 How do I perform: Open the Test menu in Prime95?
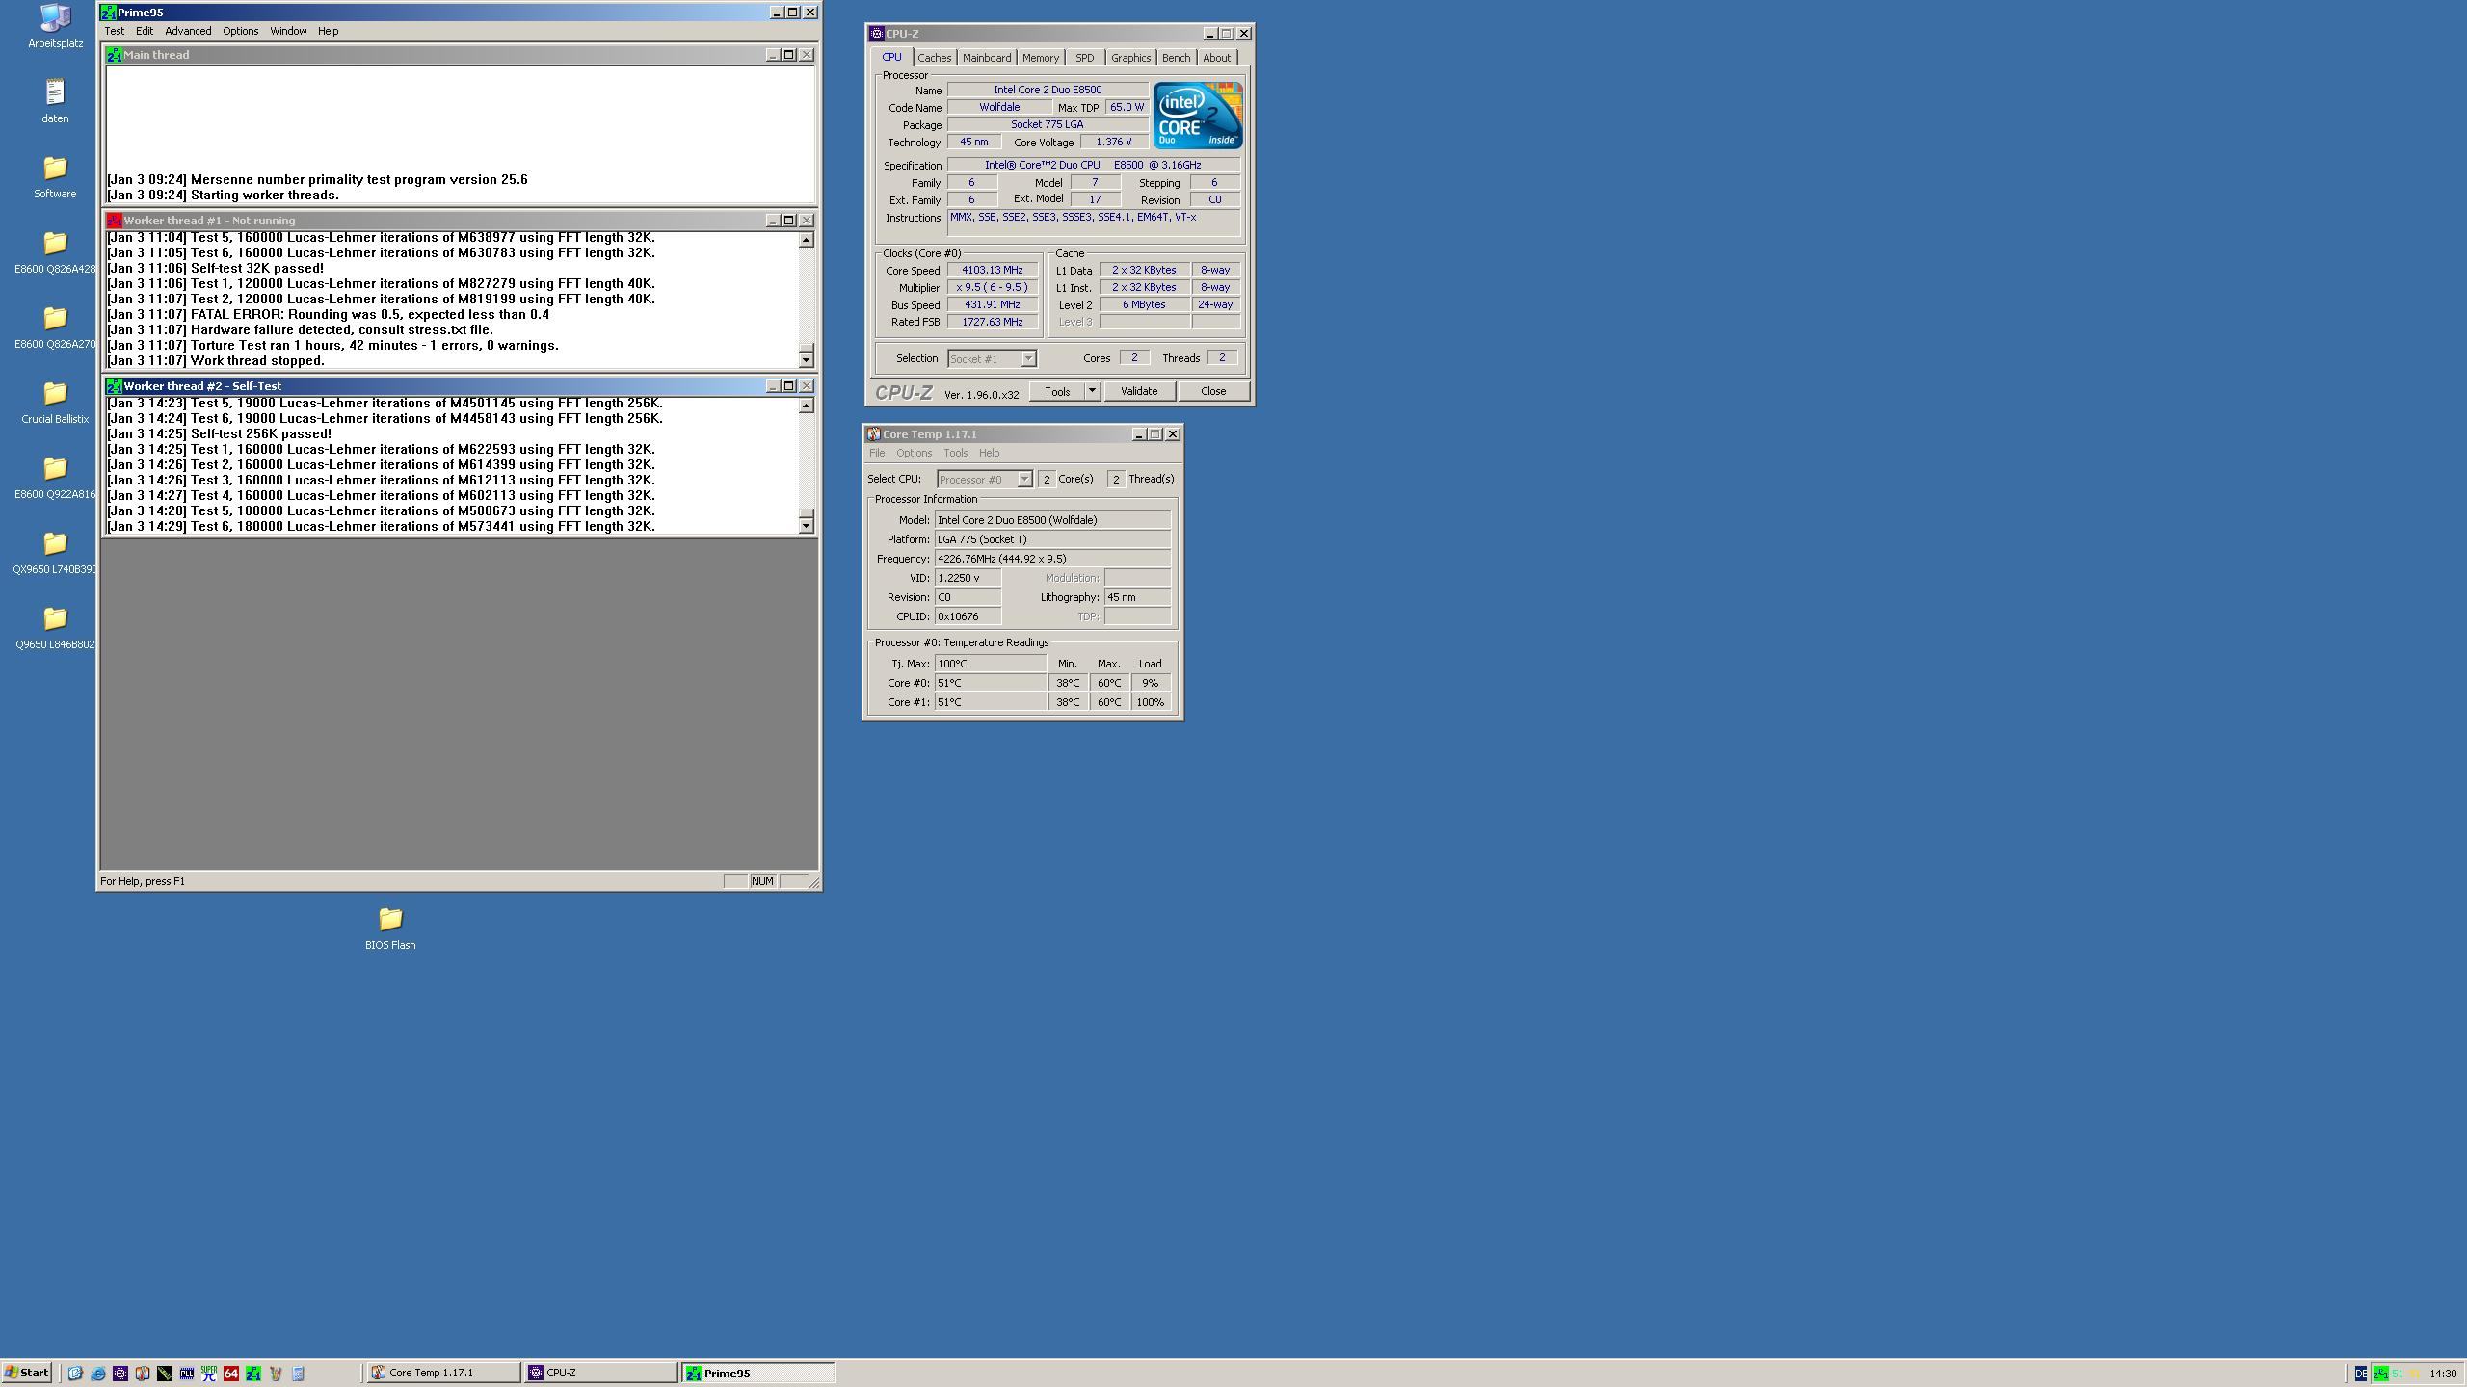pyautogui.click(x=115, y=31)
